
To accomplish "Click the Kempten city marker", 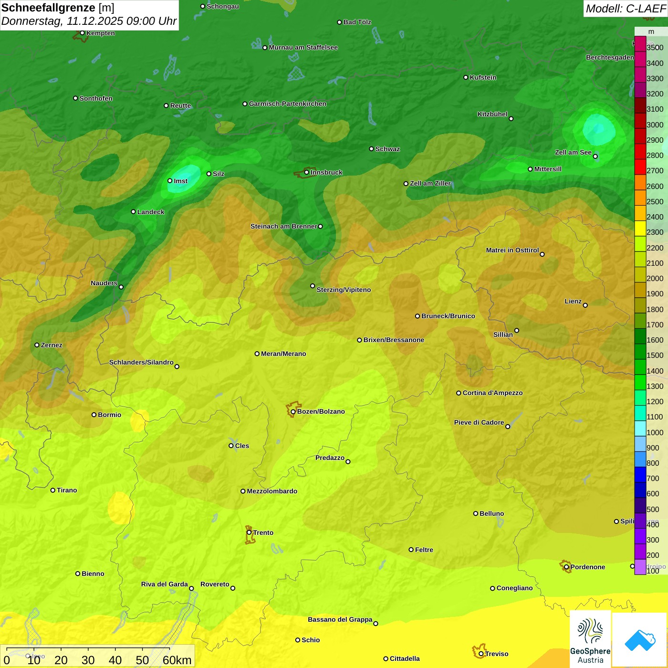I will pos(82,33).
